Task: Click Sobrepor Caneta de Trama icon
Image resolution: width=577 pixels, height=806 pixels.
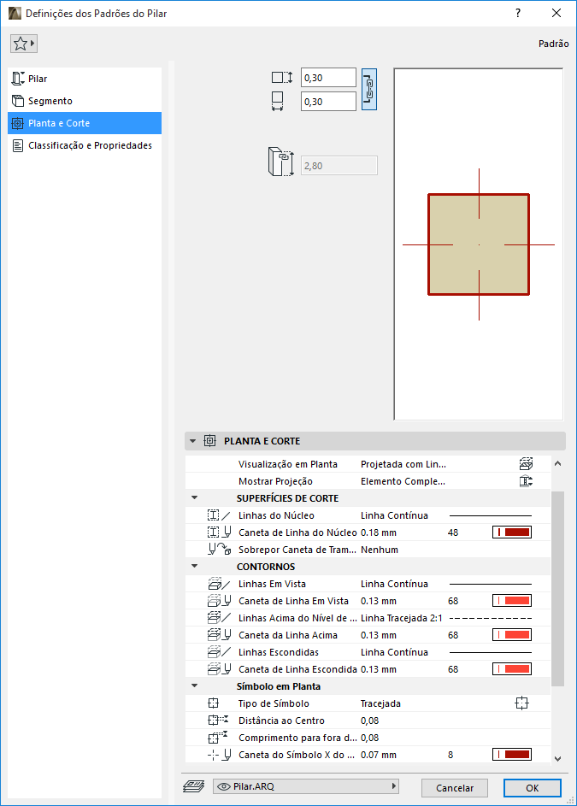Action: pos(219,549)
